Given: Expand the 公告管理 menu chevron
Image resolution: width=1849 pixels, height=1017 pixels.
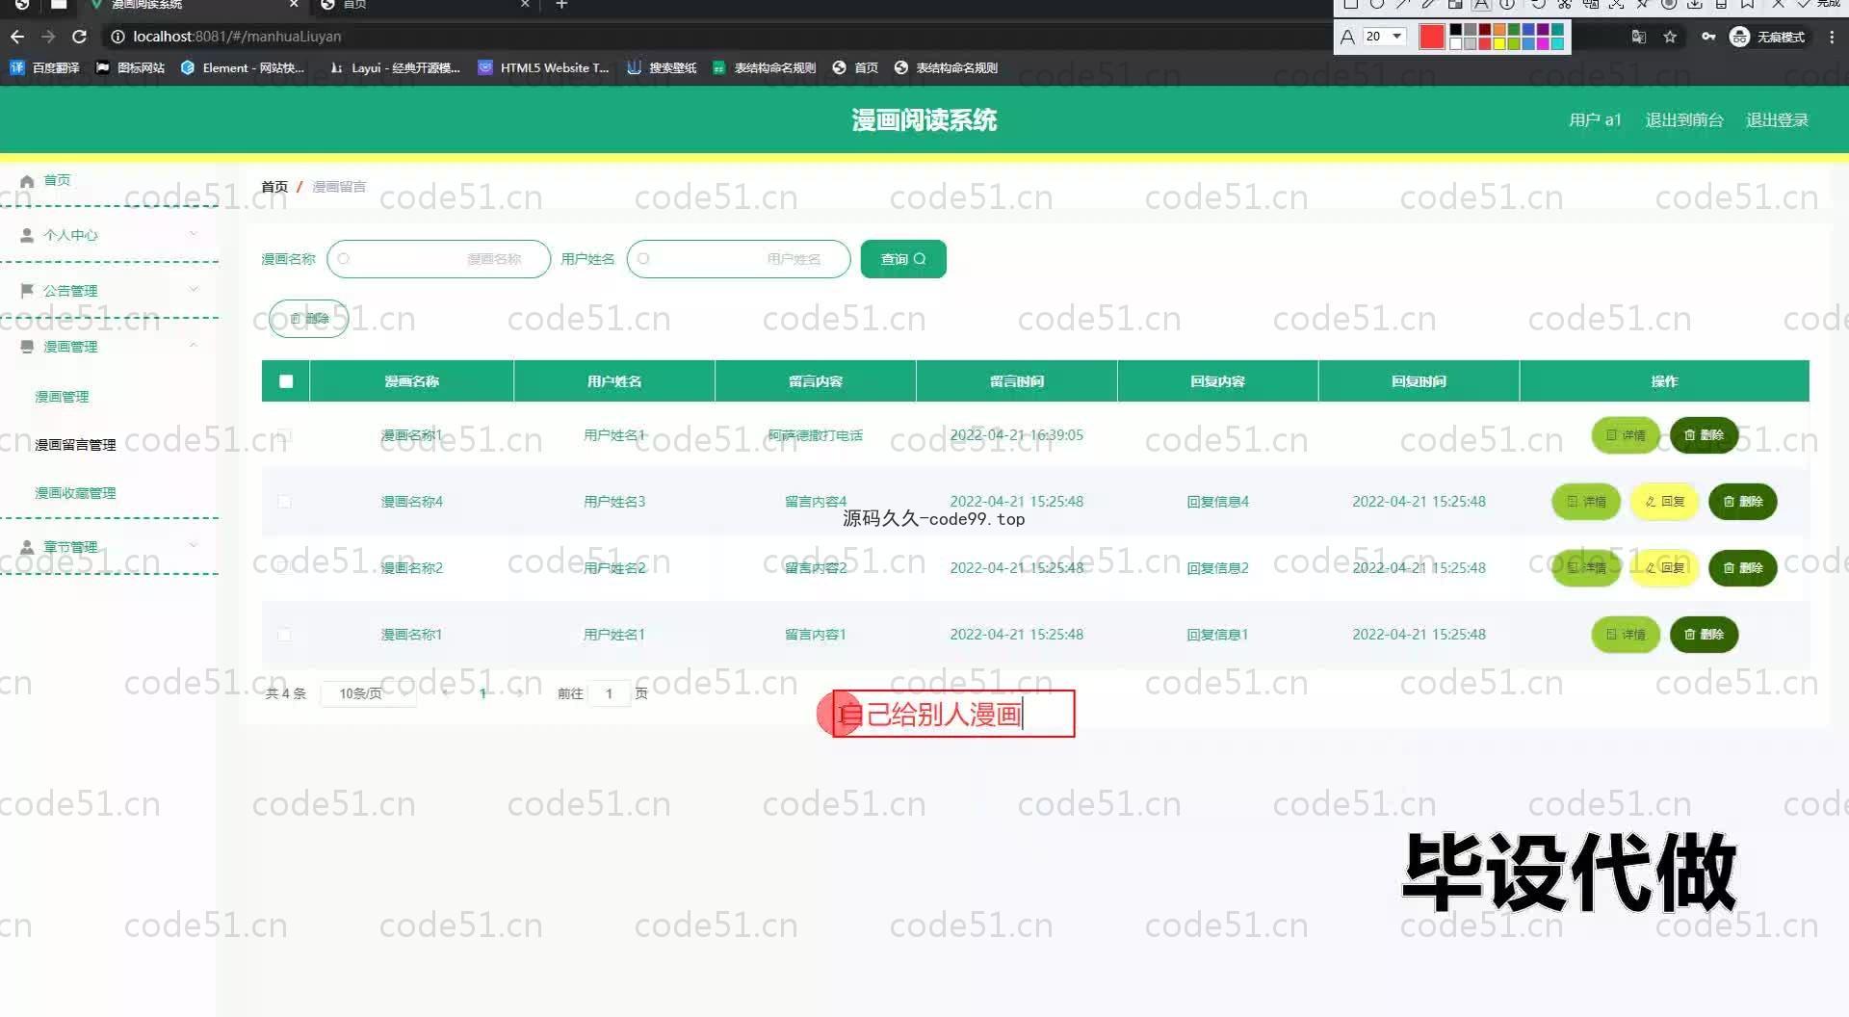Looking at the screenshot, I should (194, 289).
